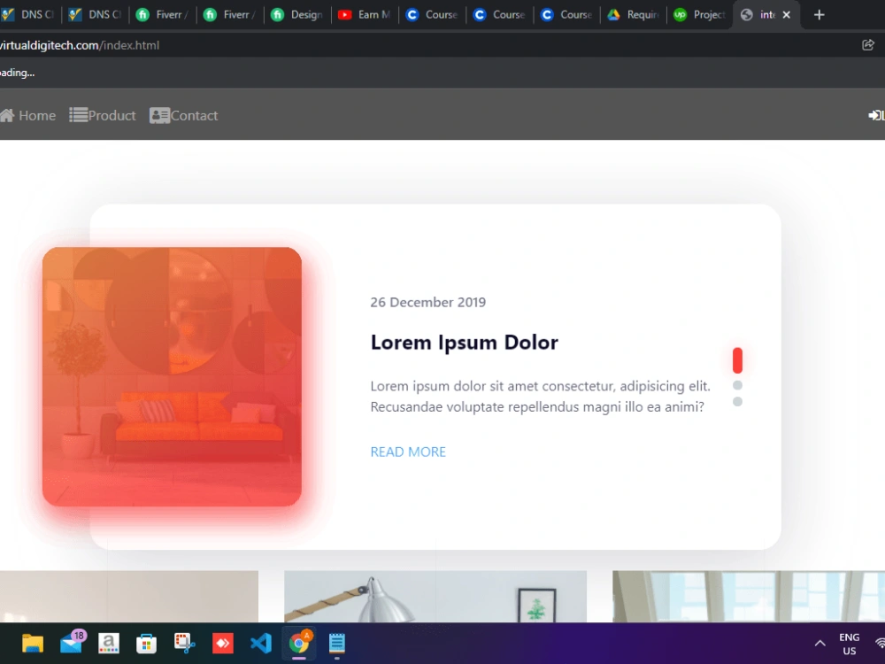Close the active browser tab

pos(786,15)
